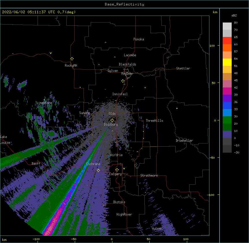Image resolution: width=249 pixels, height=243 pixels.
Task: Click the Strathmore label
Action: point(149,175)
